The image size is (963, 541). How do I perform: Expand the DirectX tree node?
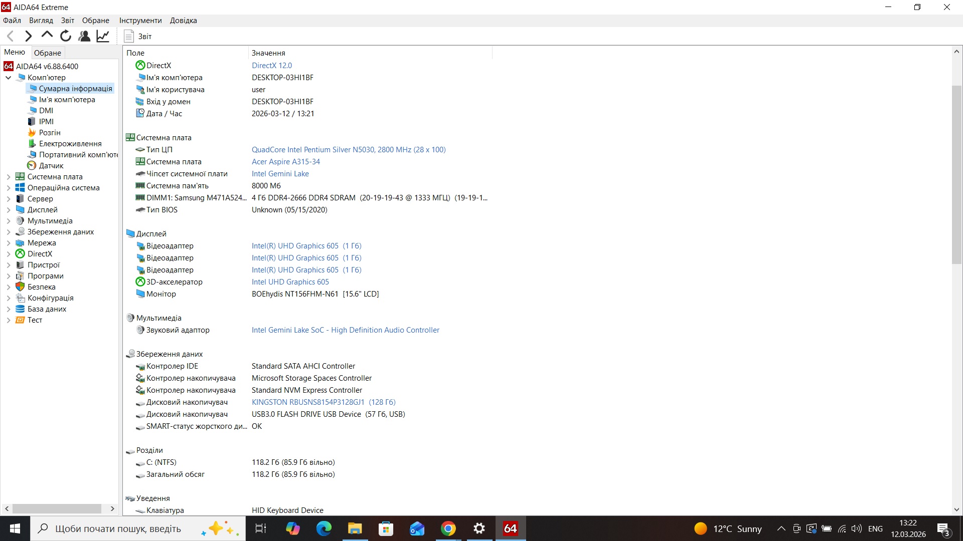(x=8, y=253)
